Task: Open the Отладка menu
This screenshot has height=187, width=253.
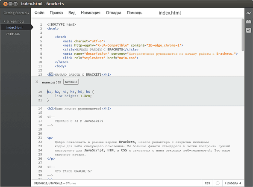Action: [113, 13]
